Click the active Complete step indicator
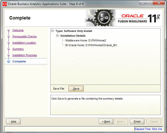167x133 pixels. [x=9, y=61]
